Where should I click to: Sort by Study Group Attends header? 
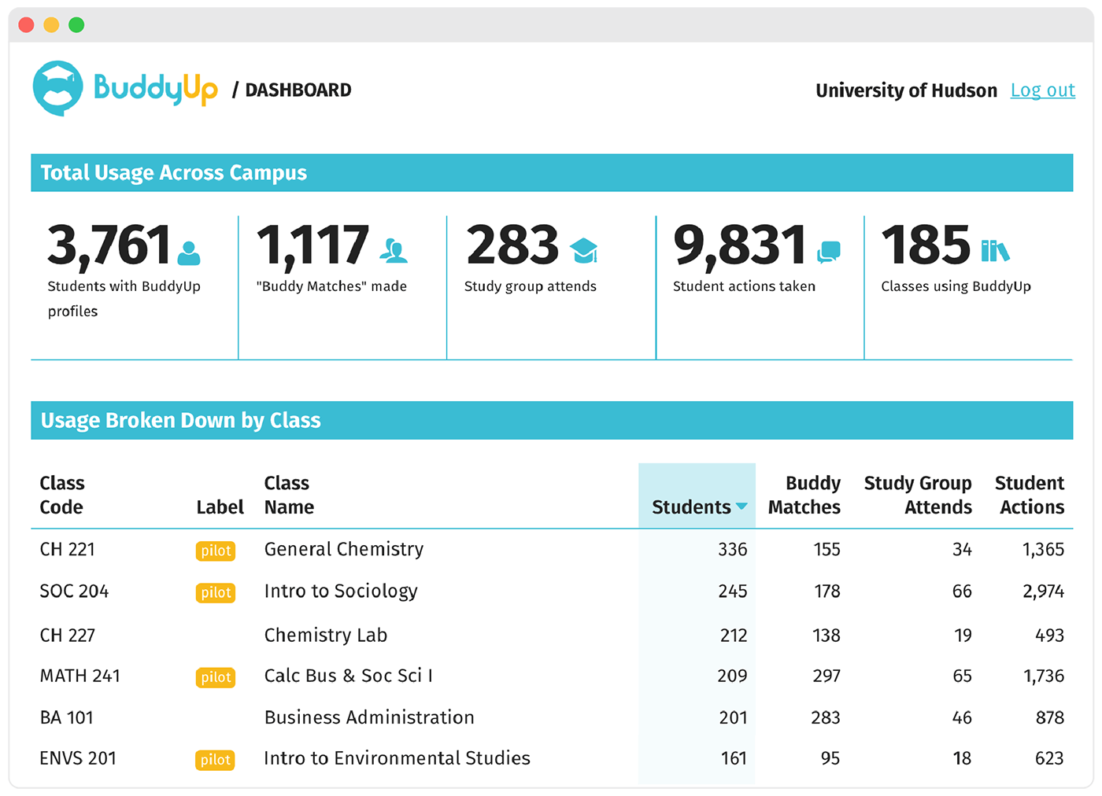click(x=918, y=495)
